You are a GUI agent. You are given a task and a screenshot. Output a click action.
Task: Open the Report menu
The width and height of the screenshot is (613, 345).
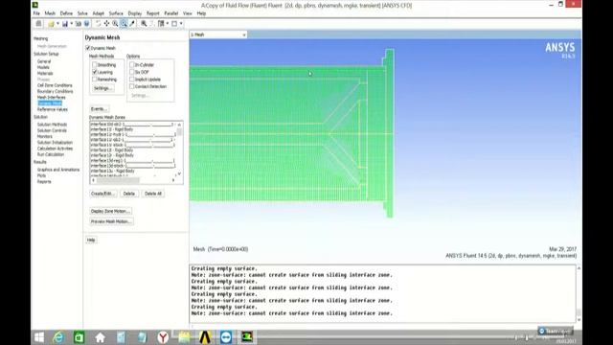pos(153,13)
